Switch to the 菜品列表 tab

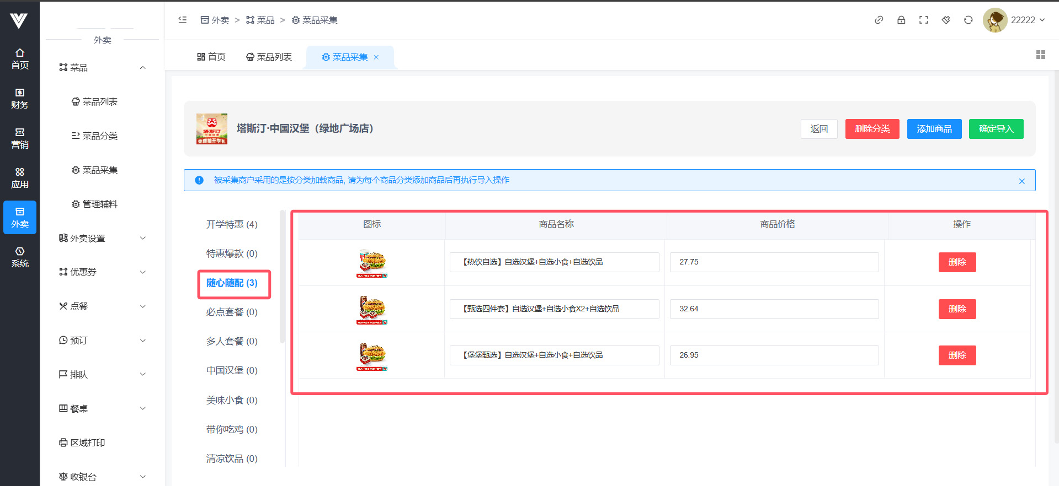click(x=269, y=57)
